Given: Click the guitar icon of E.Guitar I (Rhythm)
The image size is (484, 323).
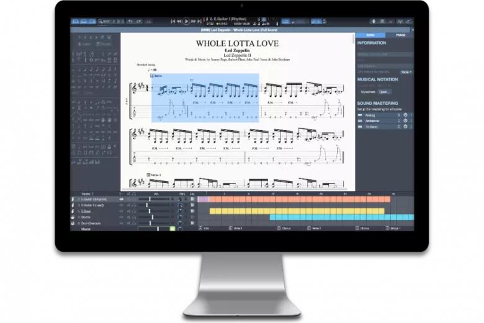Looking at the screenshot, I should [x=73, y=199].
